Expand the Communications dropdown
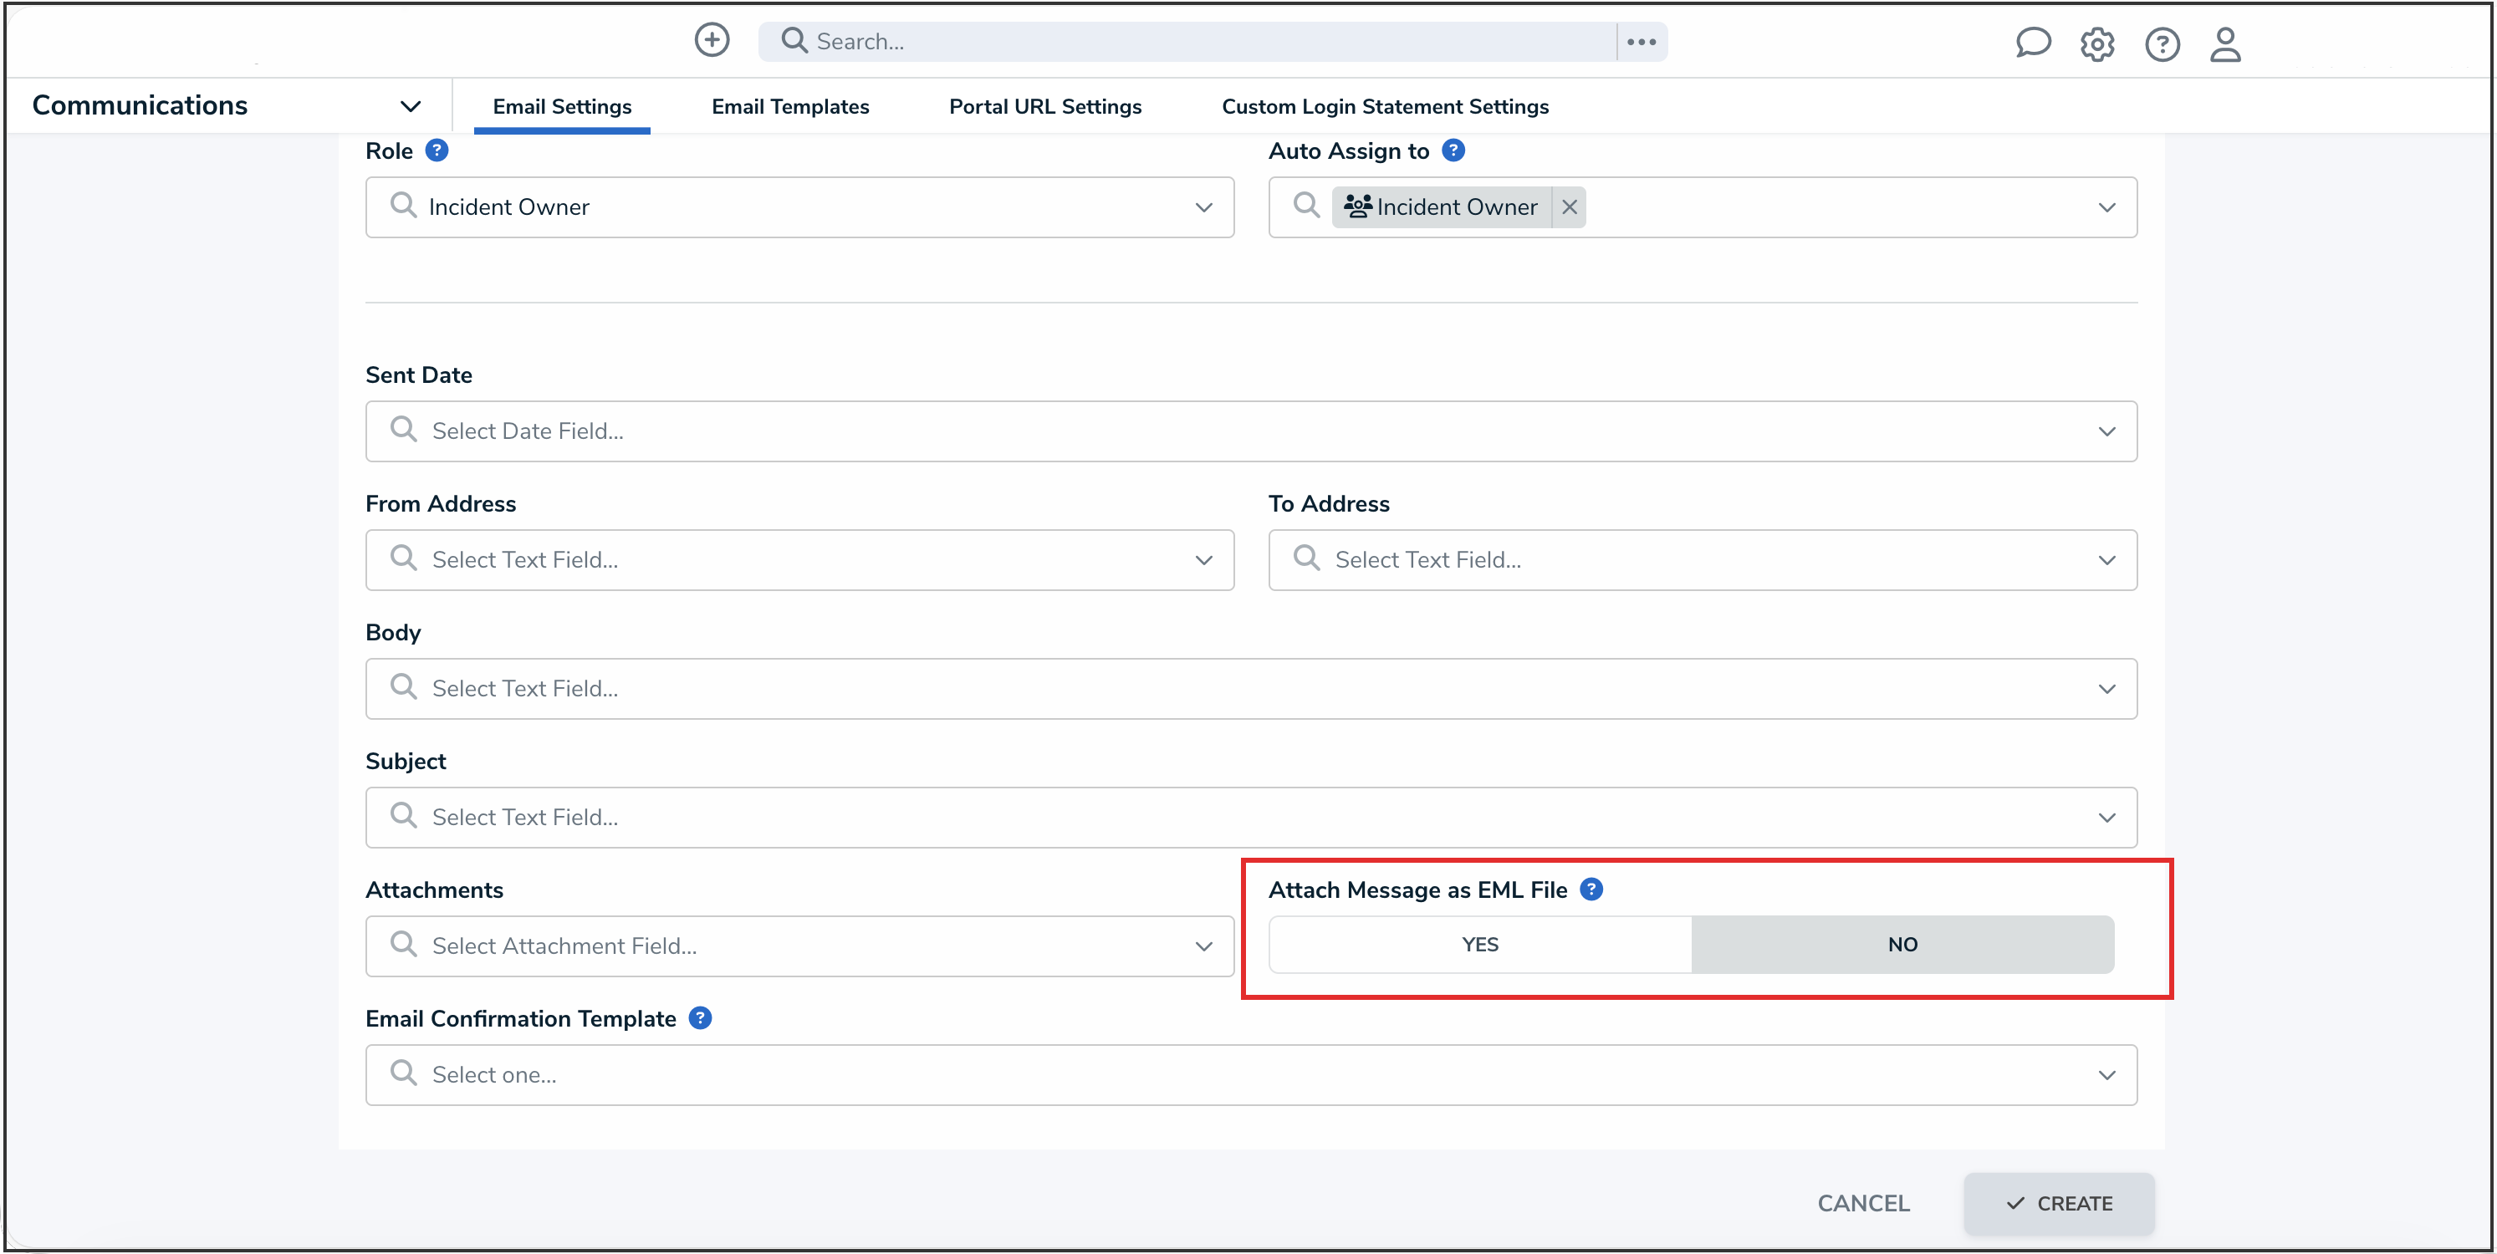Viewport: 2497px width, 1254px height. pos(410,105)
